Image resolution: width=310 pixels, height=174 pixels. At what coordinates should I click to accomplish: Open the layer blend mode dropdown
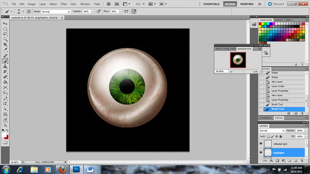click(x=272, y=130)
